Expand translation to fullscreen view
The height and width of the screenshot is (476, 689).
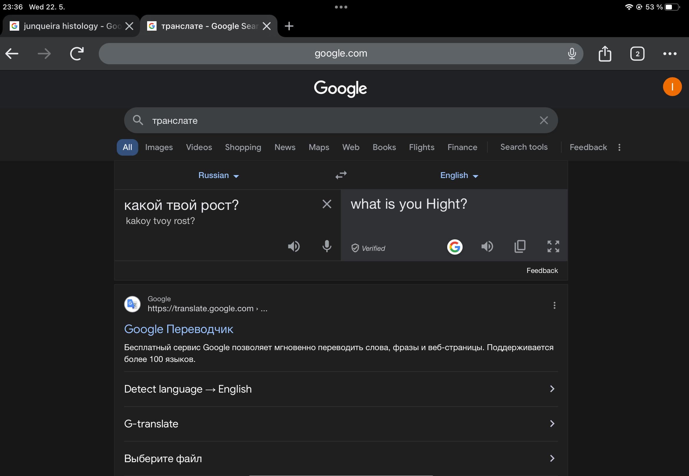553,246
